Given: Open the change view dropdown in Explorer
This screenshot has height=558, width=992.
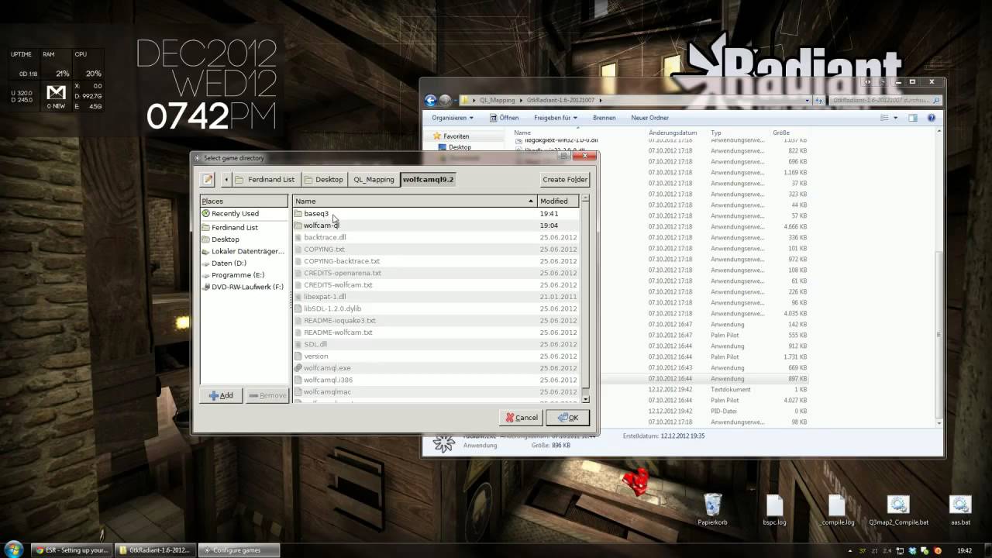Looking at the screenshot, I should [x=895, y=118].
